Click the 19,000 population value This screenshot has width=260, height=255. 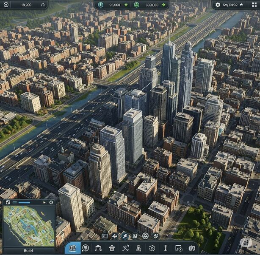click(x=26, y=5)
